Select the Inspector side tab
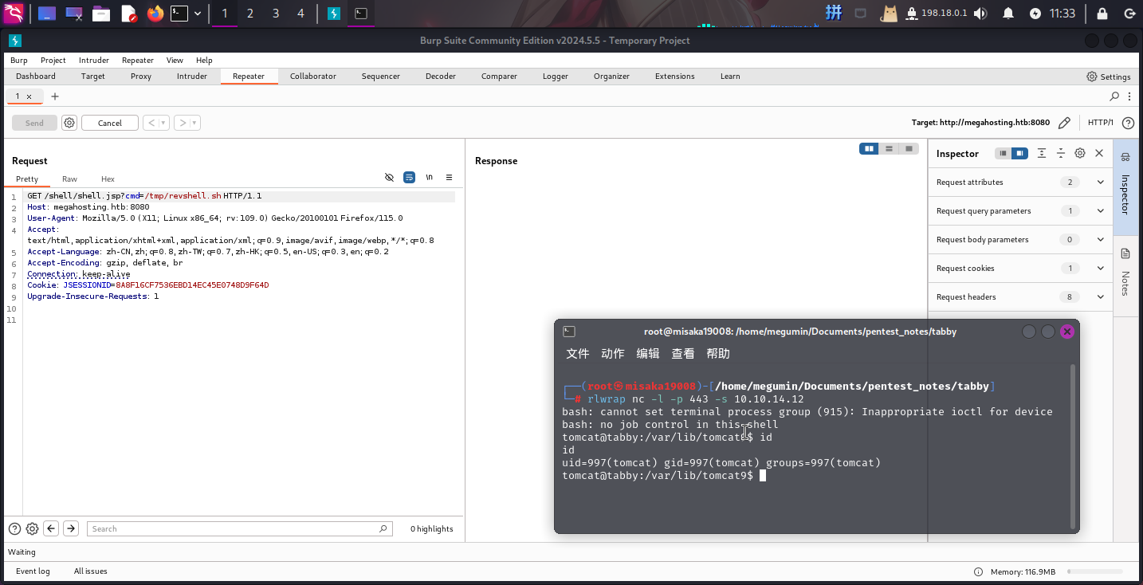 (1125, 188)
